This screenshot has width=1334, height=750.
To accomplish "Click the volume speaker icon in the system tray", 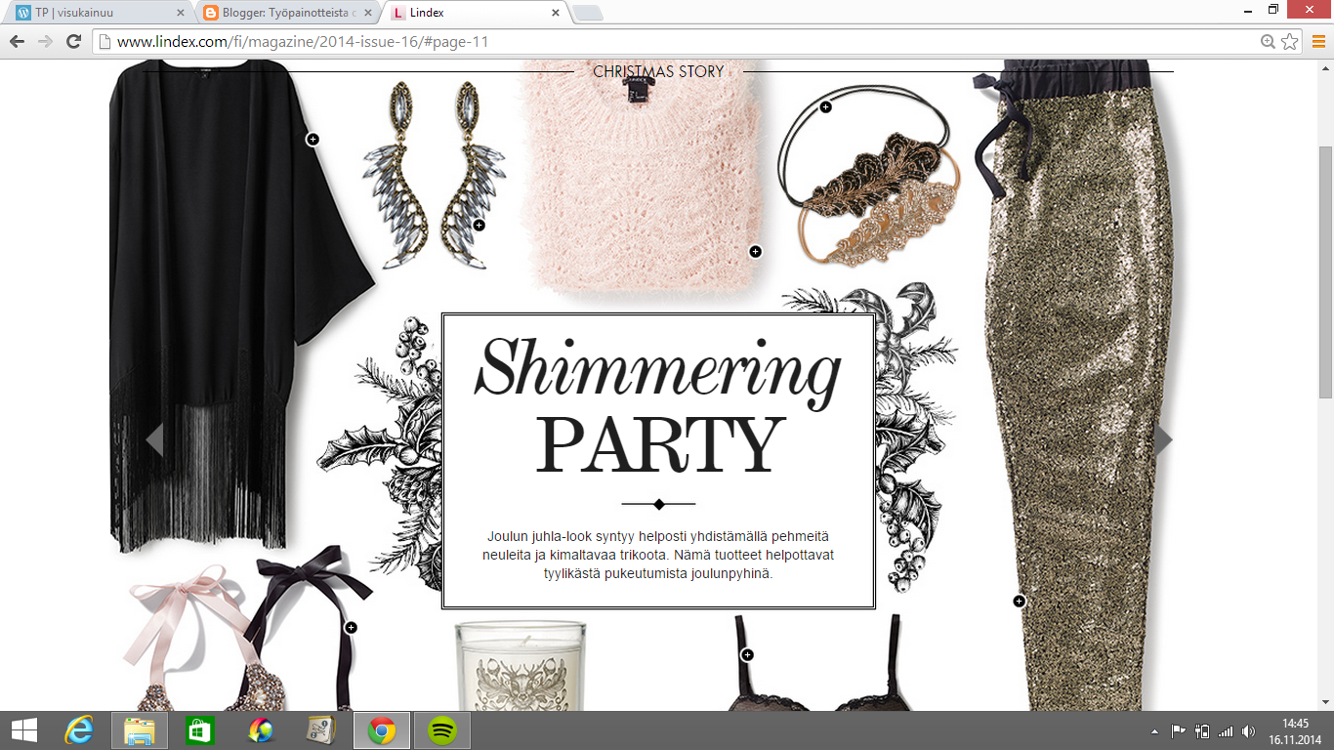I will click(x=1248, y=731).
